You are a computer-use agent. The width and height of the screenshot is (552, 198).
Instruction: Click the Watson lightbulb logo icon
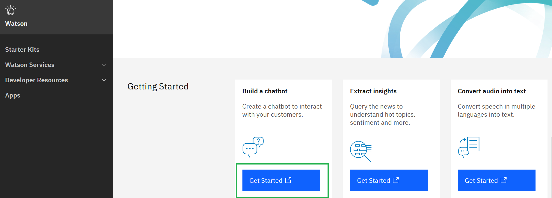(x=10, y=10)
